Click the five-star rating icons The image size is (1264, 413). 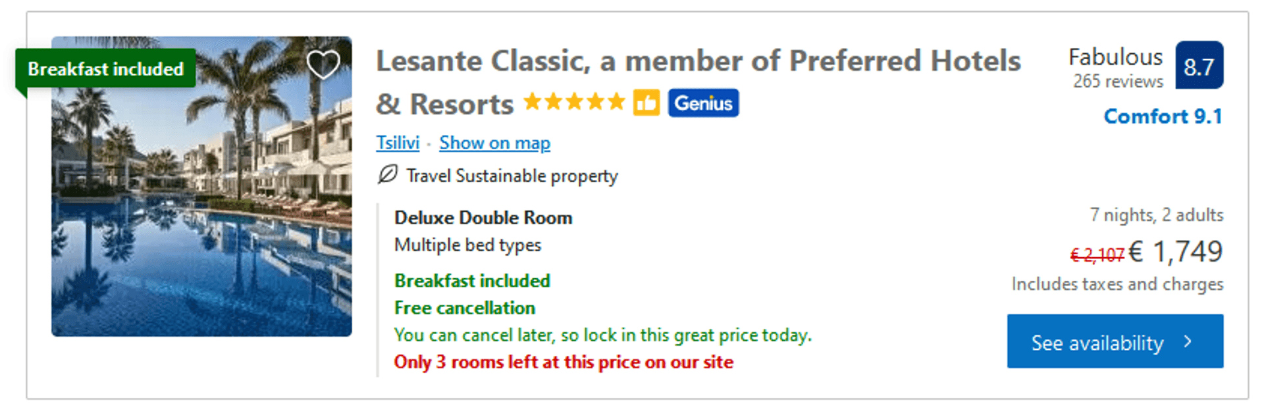click(x=573, y=103)
